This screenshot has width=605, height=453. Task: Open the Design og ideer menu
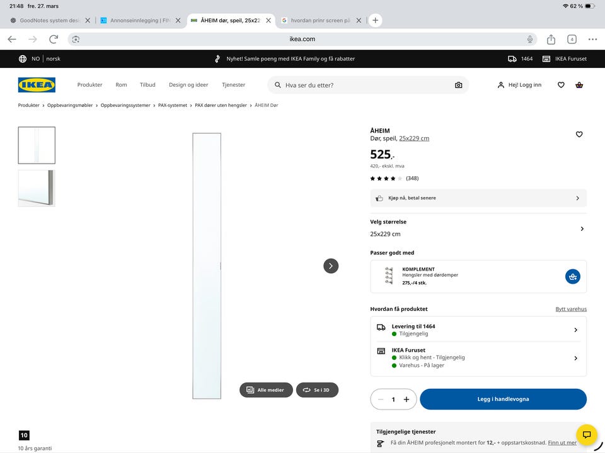pyautogui.click(x=188, y=85)
